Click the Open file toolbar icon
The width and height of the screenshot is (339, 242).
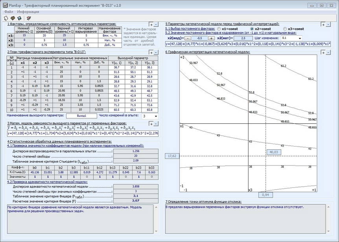click(13, 18)
